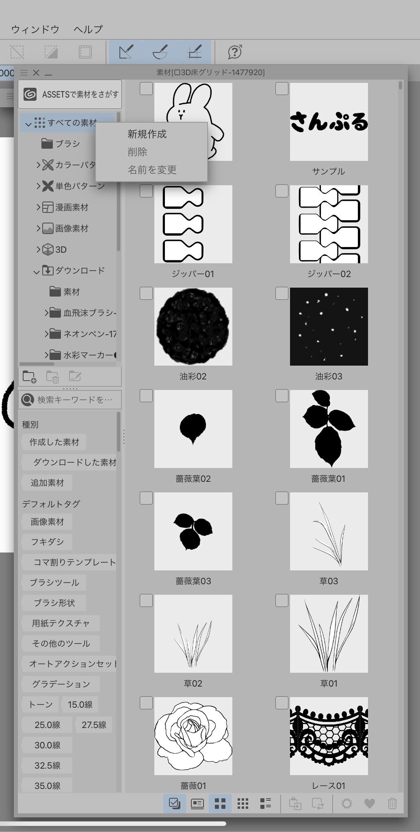Click the replace material icon
This screenshot has height=832, width=420.
(318, 803)
